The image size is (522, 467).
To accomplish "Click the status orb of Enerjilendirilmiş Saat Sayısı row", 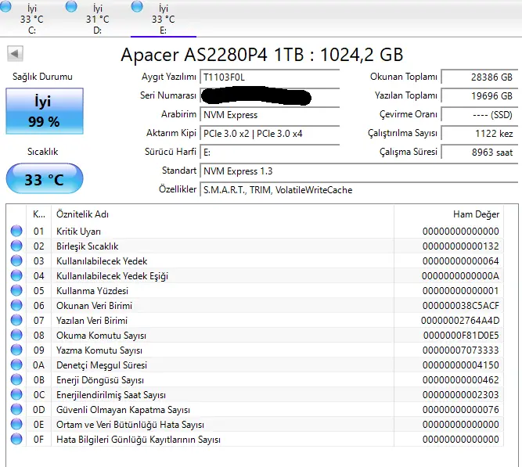I will point(16,394).
